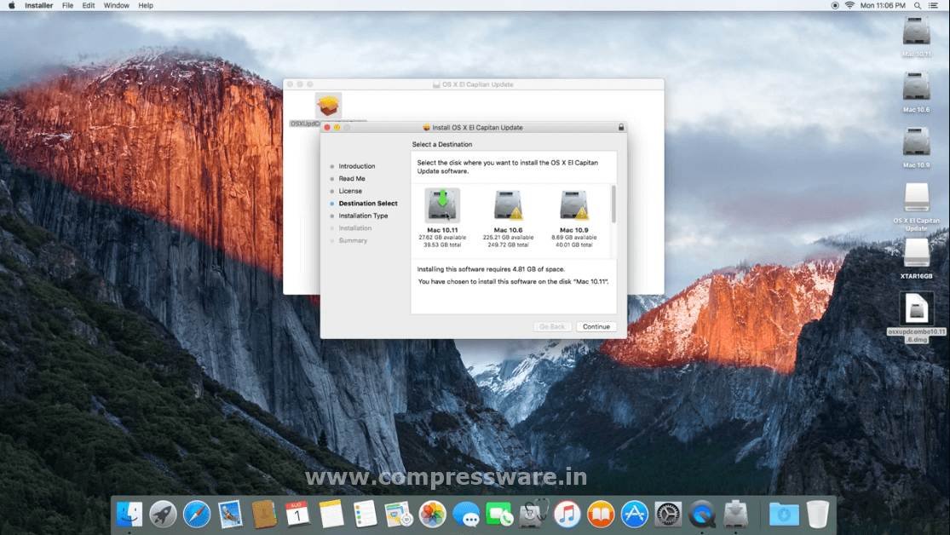Image resolution: width=950 pixels, height=535 pixels.
Task: Click the Destination Select step
Action: pyautogui.click(x=368, y=204)
